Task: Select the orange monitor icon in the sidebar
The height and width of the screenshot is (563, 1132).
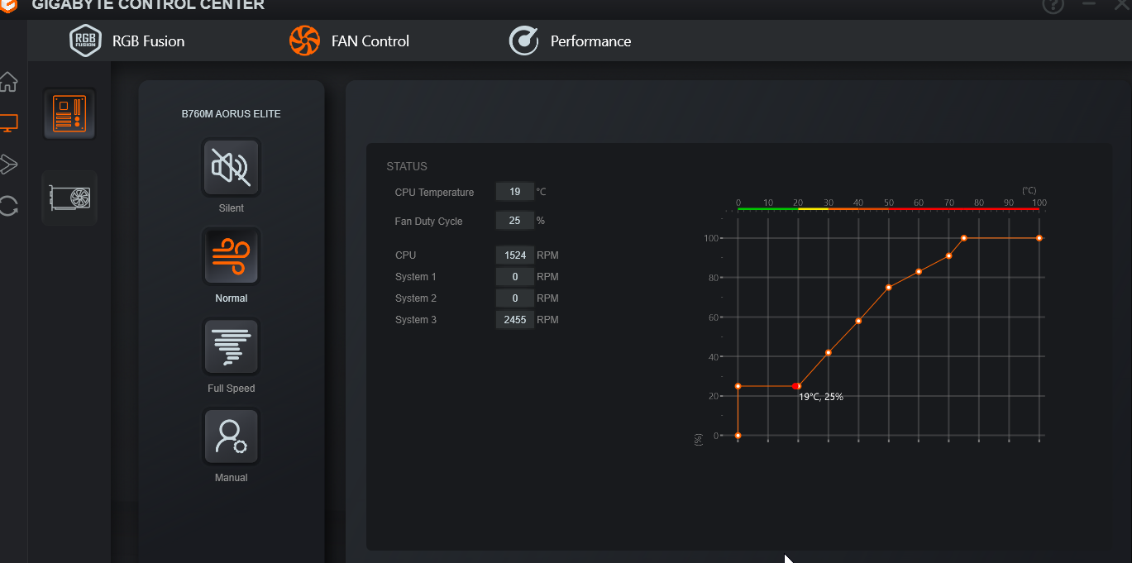Action: click(8, 123)
